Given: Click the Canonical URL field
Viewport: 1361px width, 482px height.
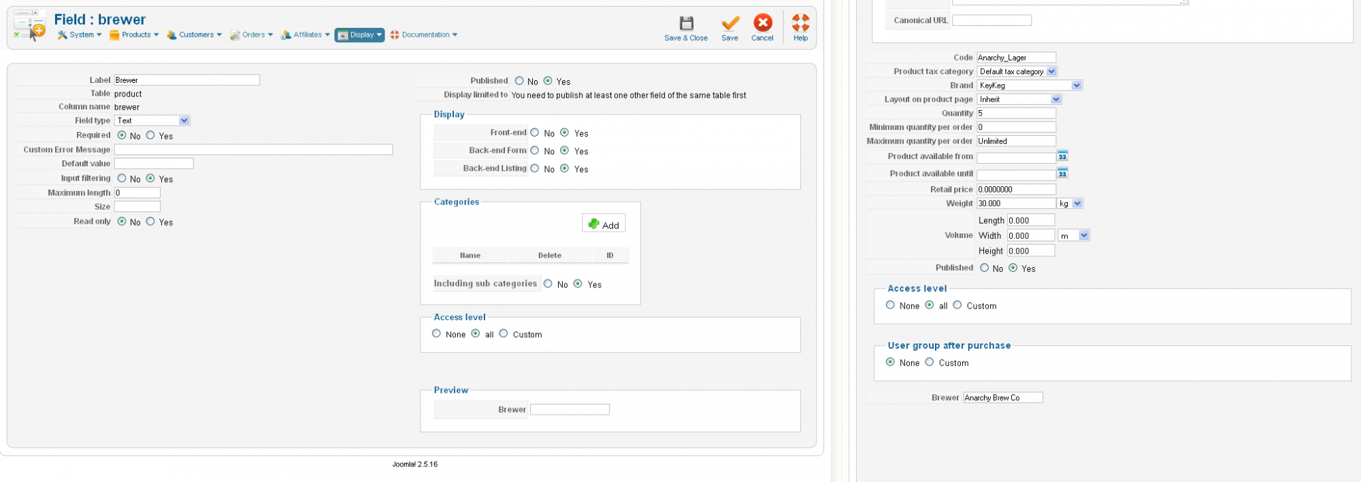Looking at the screenshot, I should tap(991, 20).
